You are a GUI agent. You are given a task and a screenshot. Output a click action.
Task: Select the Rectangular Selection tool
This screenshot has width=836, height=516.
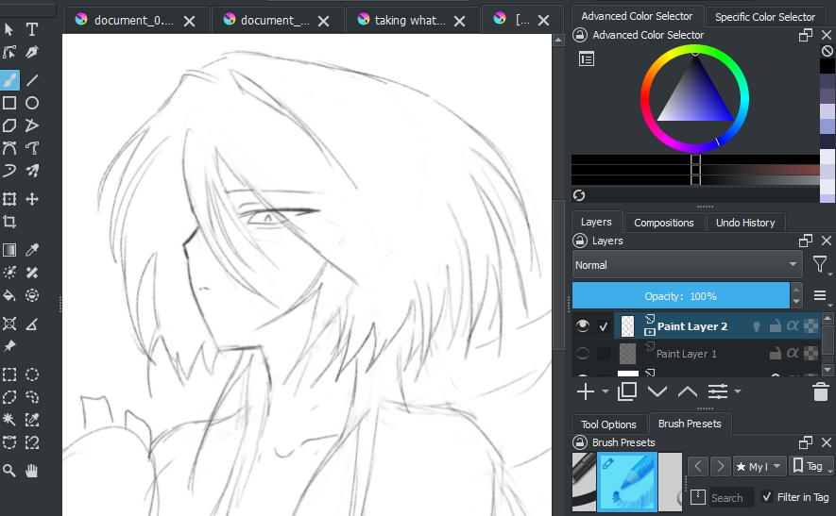(x=9, y=375)
